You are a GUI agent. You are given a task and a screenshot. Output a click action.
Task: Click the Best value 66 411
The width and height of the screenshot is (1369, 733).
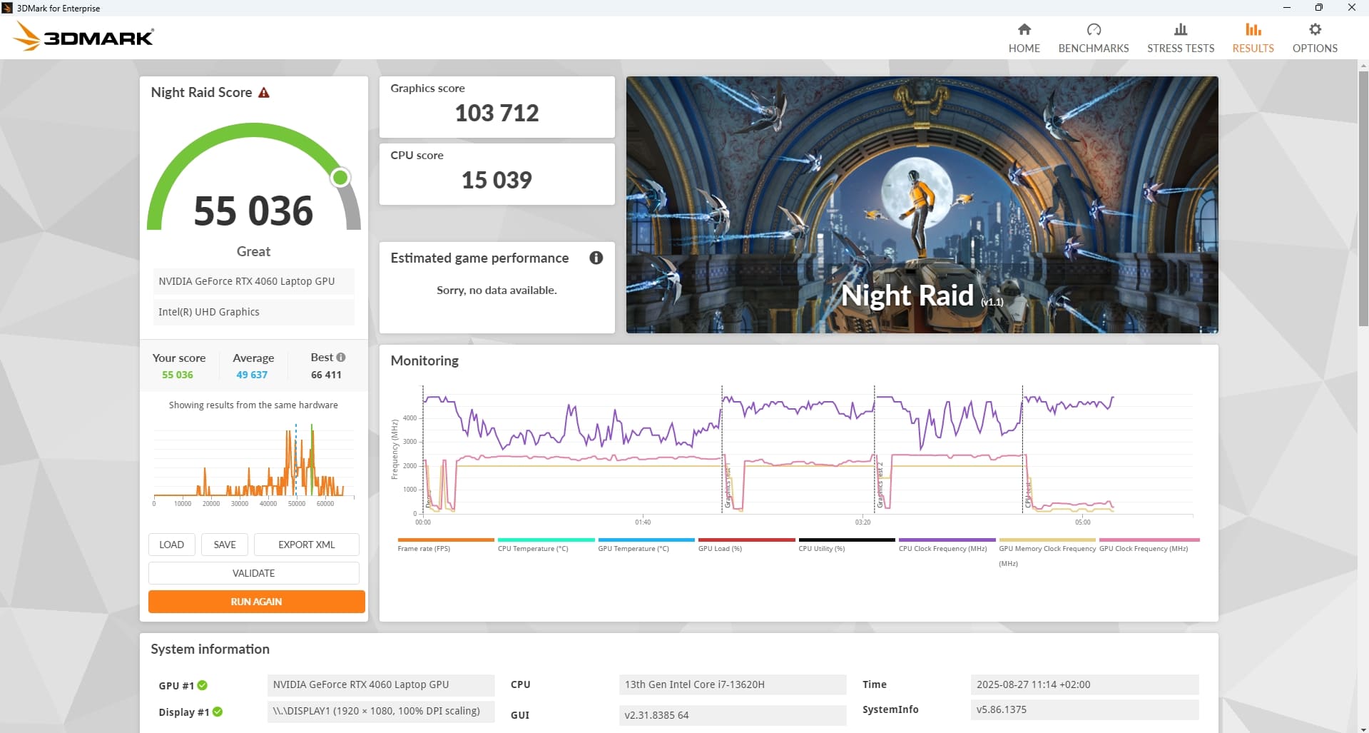(x=326, y=375)
